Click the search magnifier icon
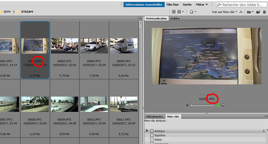 [x=219, y=5]
